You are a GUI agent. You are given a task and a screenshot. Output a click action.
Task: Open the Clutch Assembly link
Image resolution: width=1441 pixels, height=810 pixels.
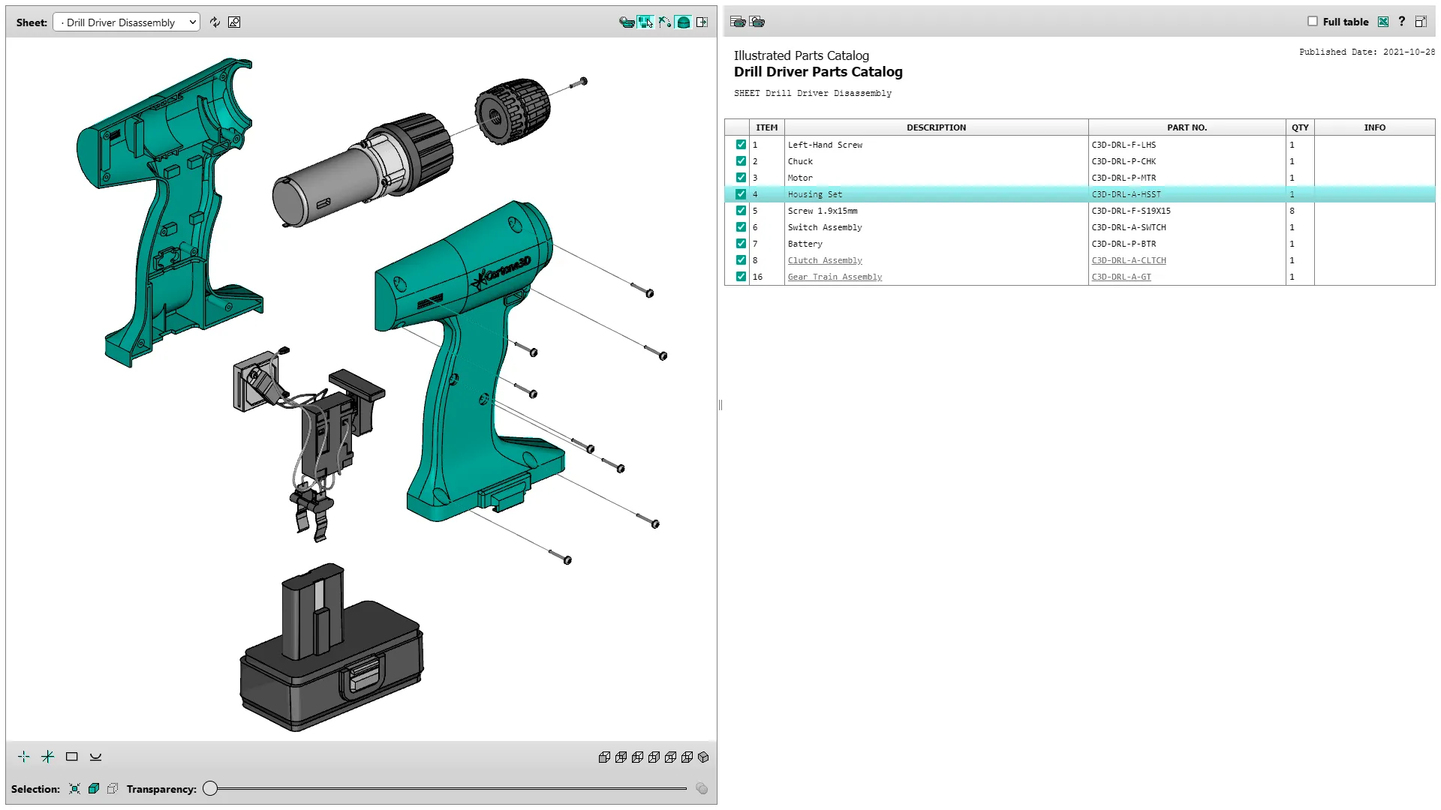(x=825, y=260)
